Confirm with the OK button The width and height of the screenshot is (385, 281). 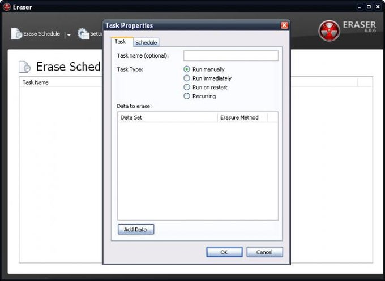coord(224,252)
